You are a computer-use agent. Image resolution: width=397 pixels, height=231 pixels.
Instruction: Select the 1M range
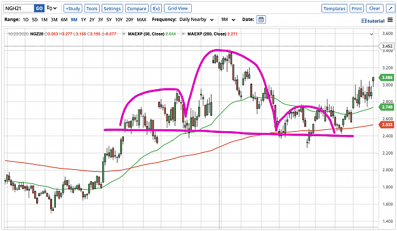pyautogui.click(x=44, y=20)
